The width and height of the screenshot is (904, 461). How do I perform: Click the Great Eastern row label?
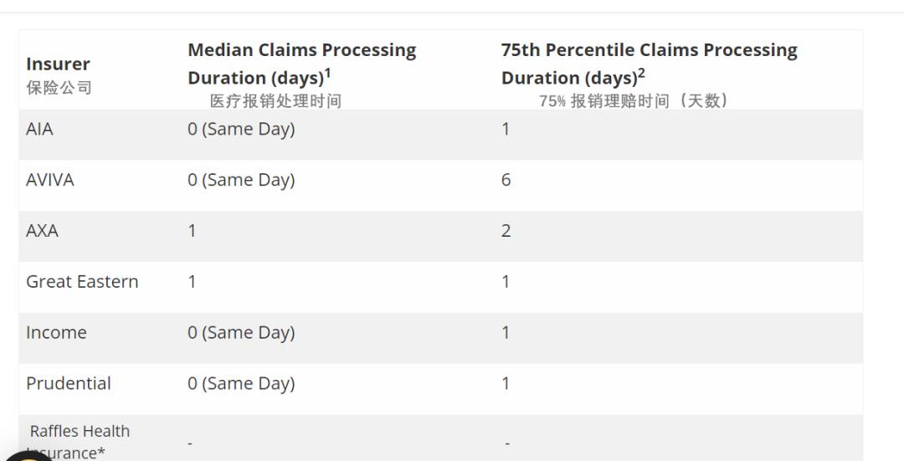(x=82, y=282)
